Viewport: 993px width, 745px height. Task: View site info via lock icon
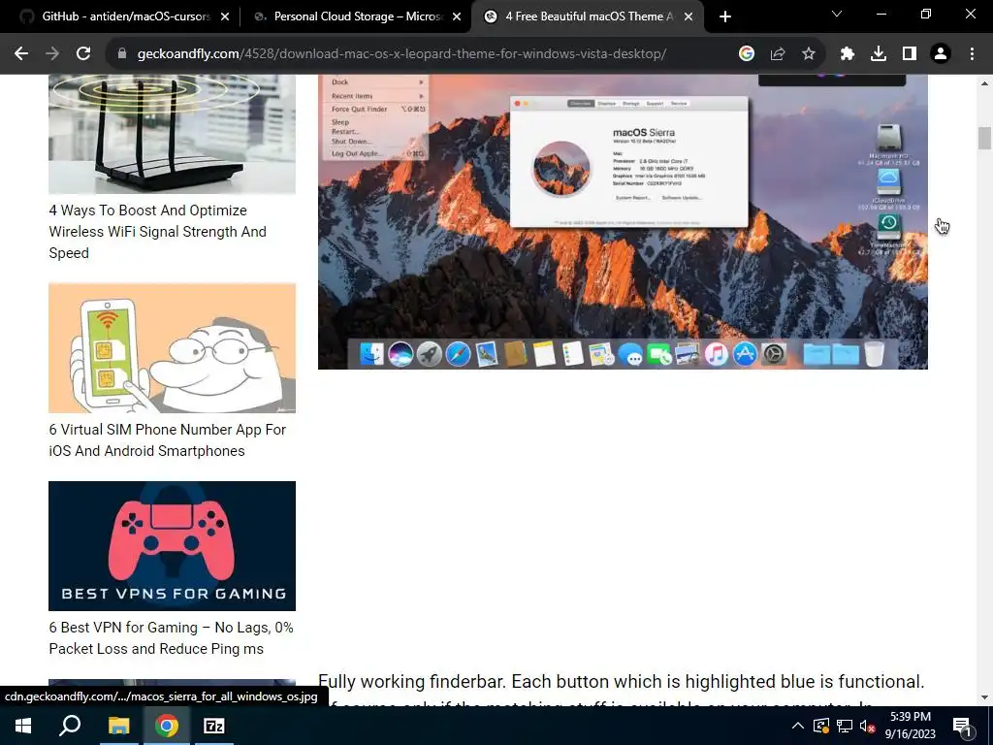122,54
